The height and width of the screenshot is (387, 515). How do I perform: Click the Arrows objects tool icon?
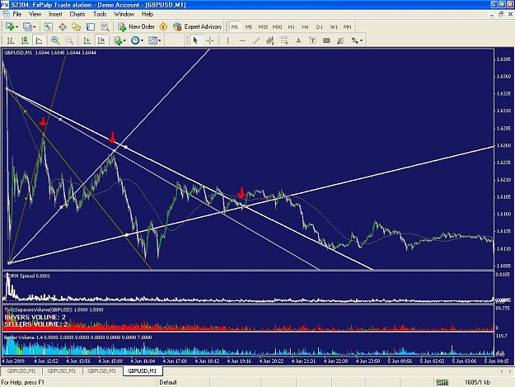tap(354, 40)
